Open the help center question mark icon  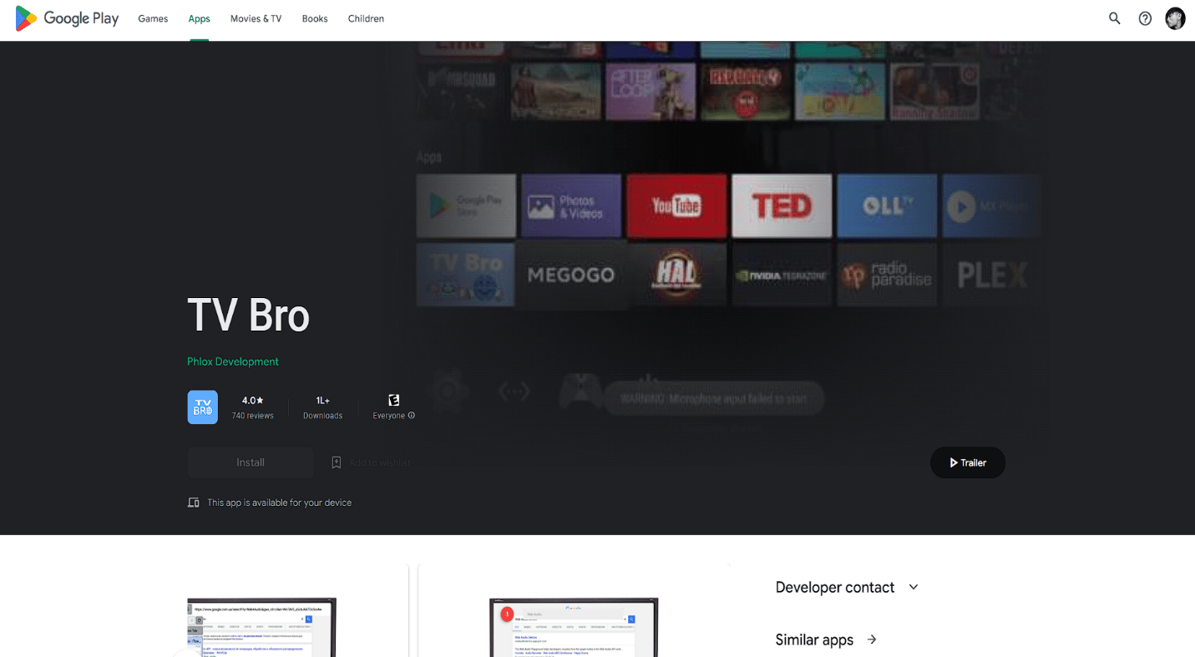(1145, 18)
